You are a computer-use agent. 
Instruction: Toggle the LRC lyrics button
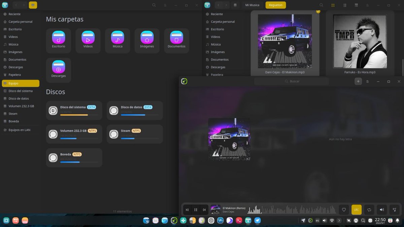(x=357, y=209)
